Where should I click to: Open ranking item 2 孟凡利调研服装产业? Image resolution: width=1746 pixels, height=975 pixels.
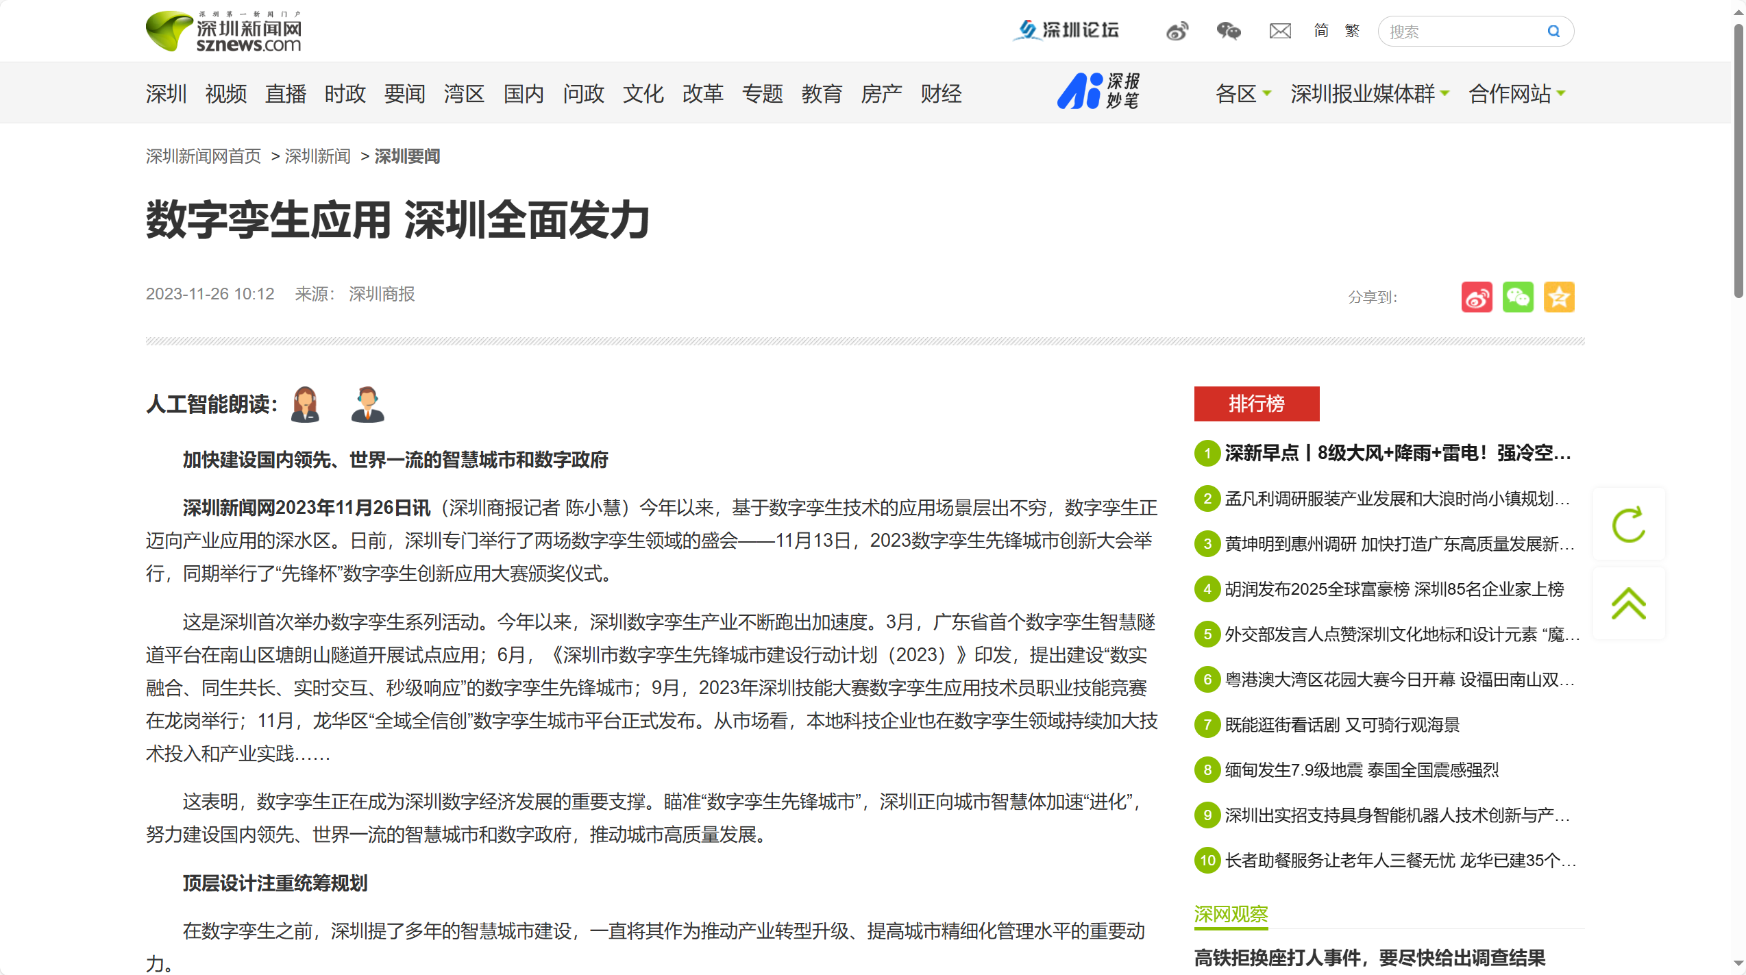1397,498
